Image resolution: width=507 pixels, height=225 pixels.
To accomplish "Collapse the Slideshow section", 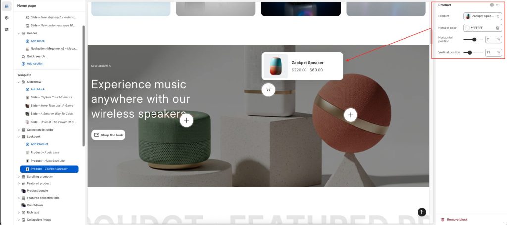I will click(x=19, y=82).
